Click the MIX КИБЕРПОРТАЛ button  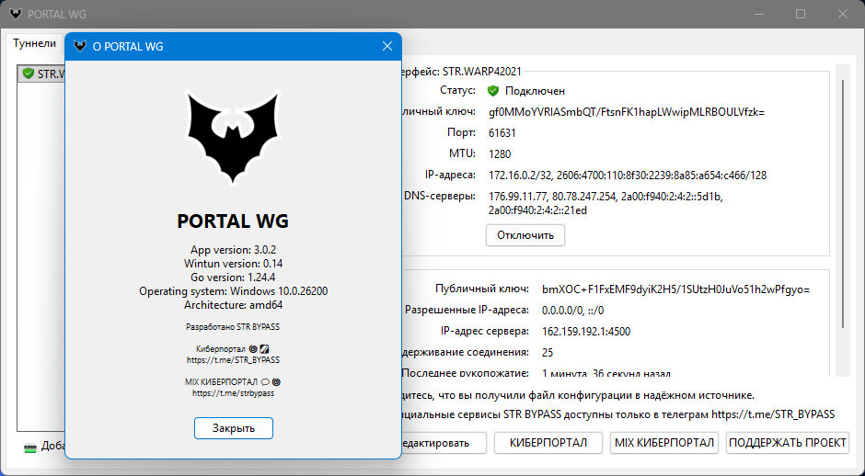[x=664, y=443]
